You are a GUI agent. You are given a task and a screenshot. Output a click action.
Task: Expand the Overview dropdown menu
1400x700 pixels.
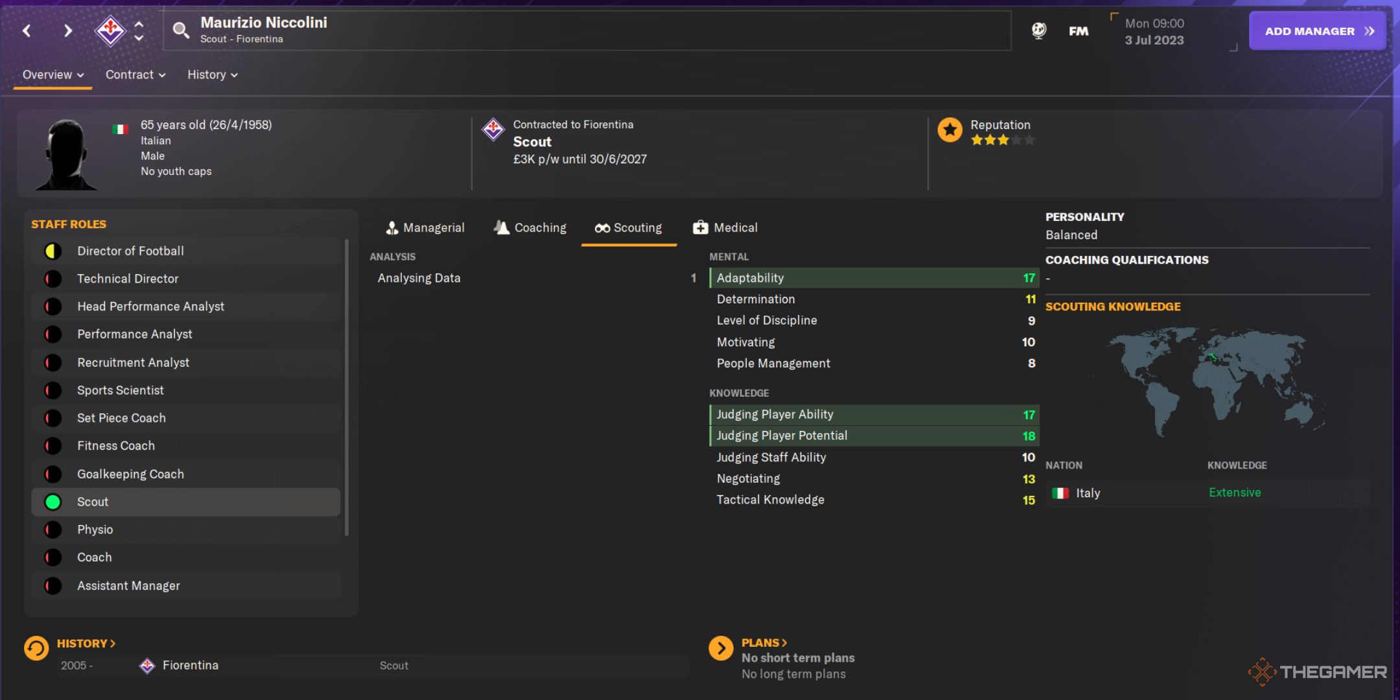(53, 75)
